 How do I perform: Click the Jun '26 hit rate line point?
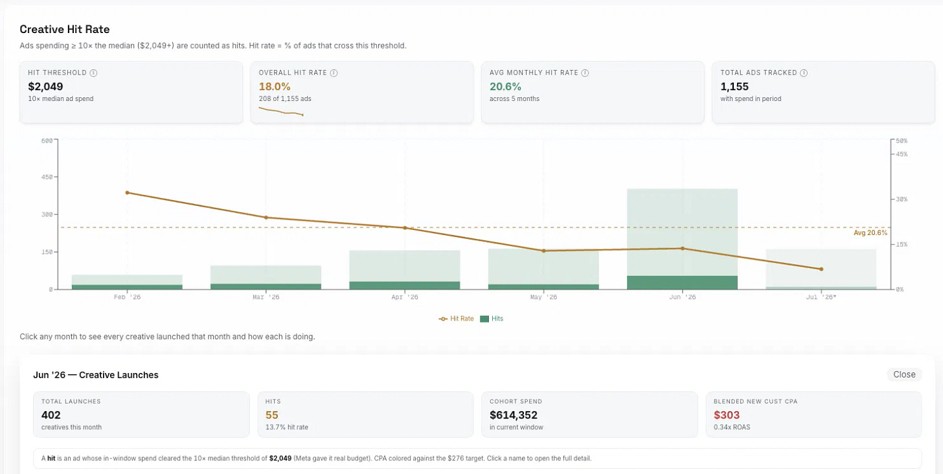pyautogui.click(x=682, y=248)
